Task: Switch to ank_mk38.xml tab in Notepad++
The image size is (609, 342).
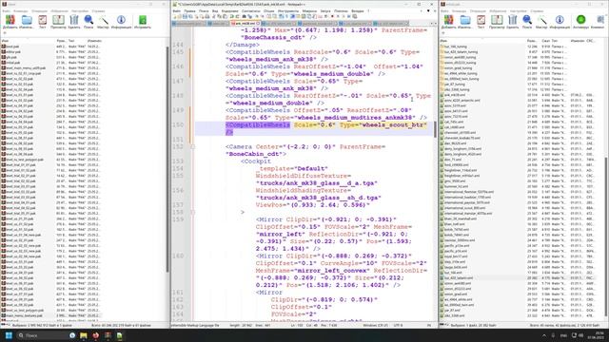Action: coord(245,23)
